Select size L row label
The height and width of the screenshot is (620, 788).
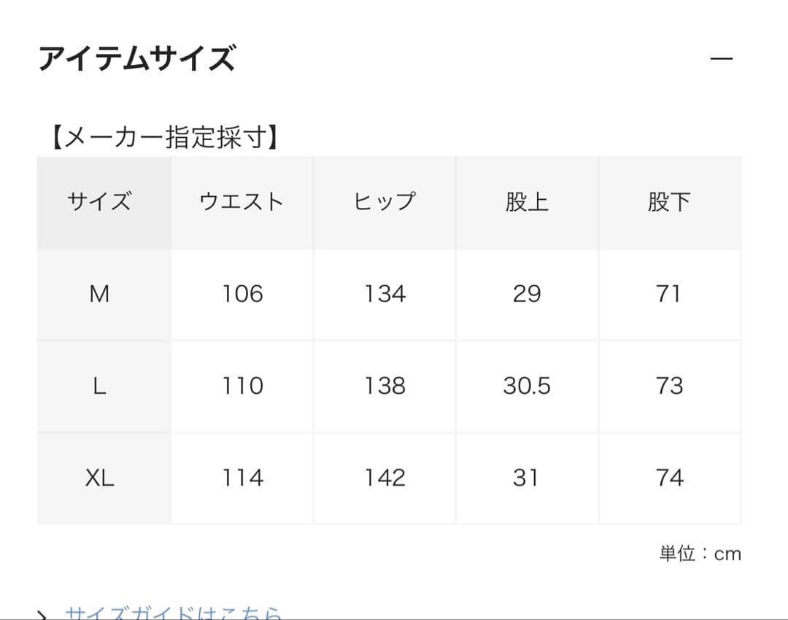coord(101,386)
